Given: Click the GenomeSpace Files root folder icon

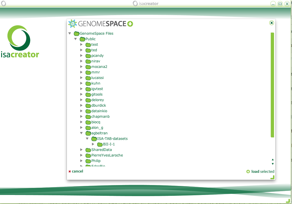Looking at the screenshot, I should 77,34.
